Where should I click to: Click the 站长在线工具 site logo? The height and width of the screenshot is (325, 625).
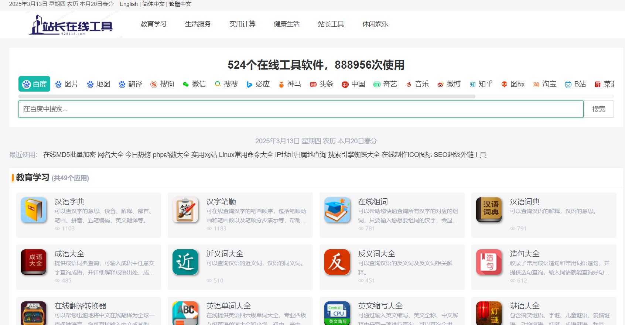72,25
